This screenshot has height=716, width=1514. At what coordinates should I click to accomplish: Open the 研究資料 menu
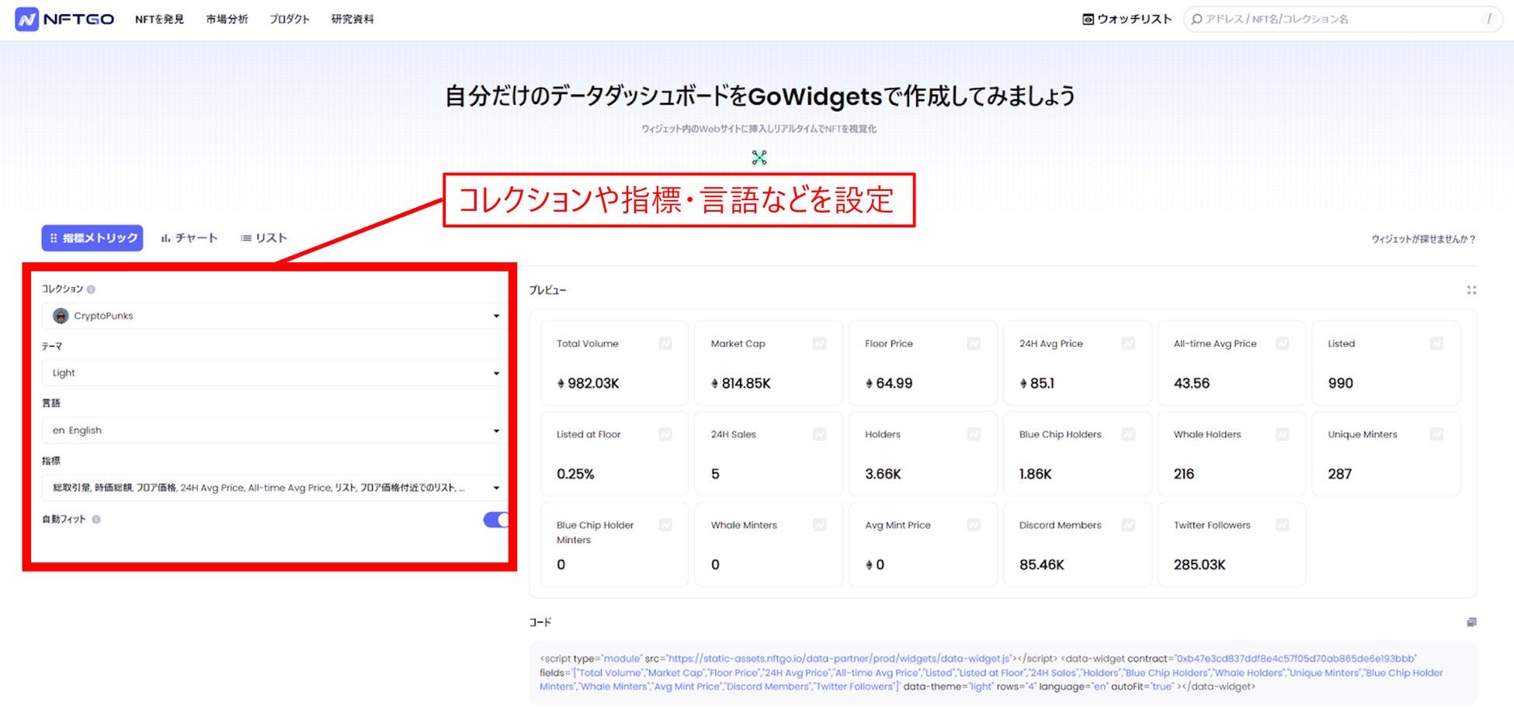(x=352, y=19)
